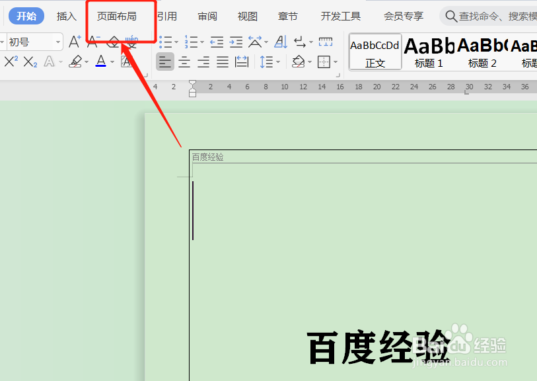
Task: Apply the 标题 2 style
Action: click(482, 52)
